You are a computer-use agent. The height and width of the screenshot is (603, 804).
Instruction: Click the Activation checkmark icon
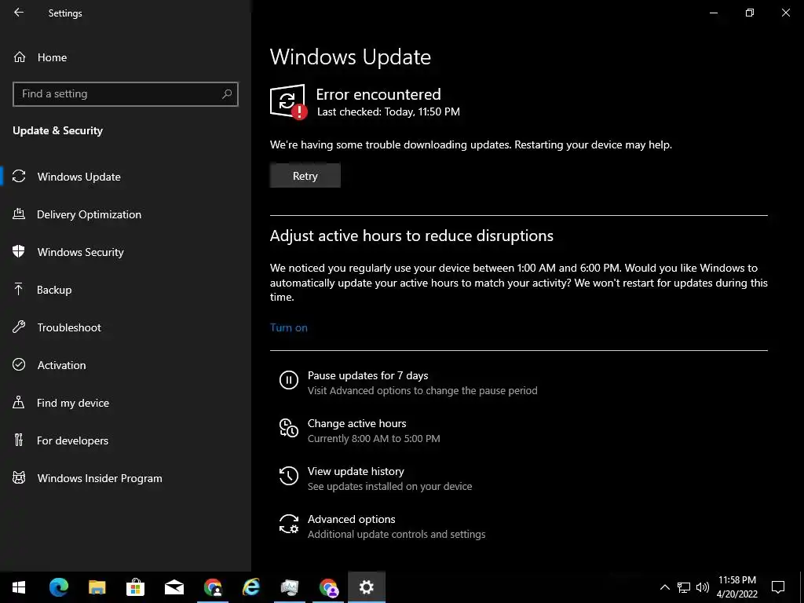(x=19, y=364)
